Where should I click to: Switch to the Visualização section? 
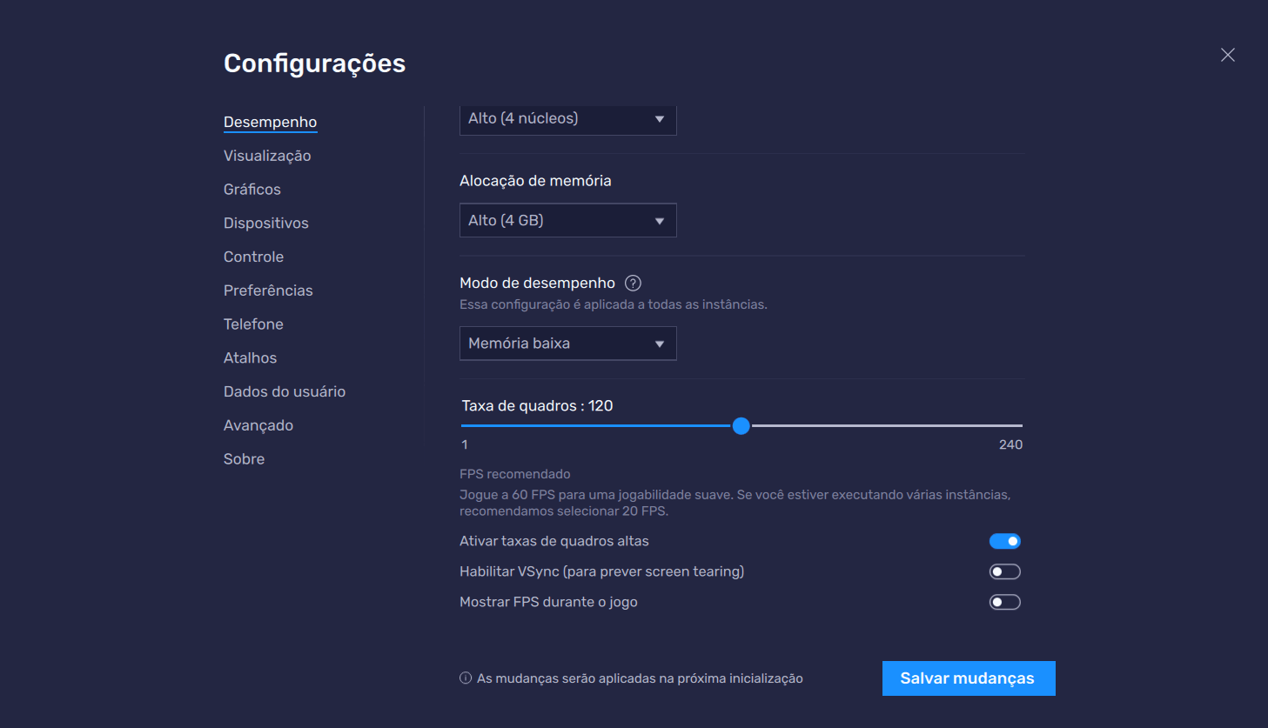coord(267,156)
